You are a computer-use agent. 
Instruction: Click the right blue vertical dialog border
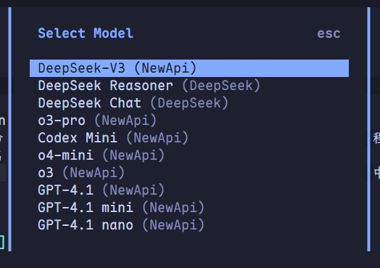pyautogui.click(x=368, y=129)
